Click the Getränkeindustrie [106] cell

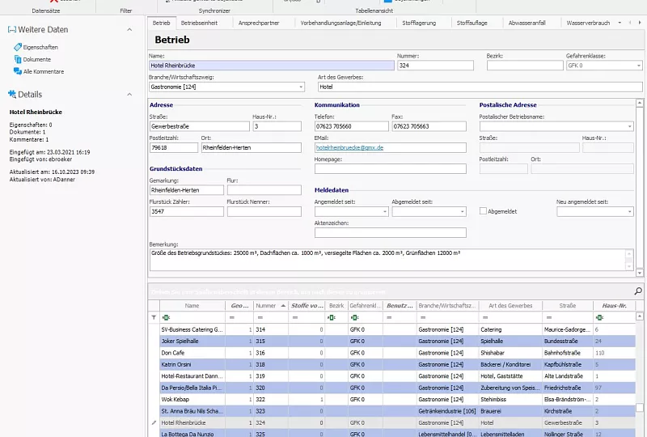pos(447,411)
